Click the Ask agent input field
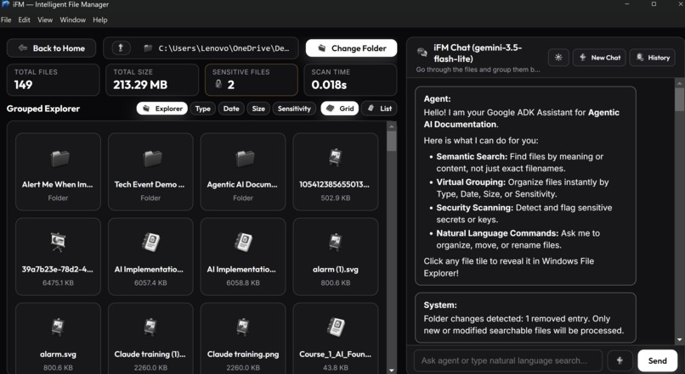Screen dimensions: 685x374 click(x=508, y=360)
